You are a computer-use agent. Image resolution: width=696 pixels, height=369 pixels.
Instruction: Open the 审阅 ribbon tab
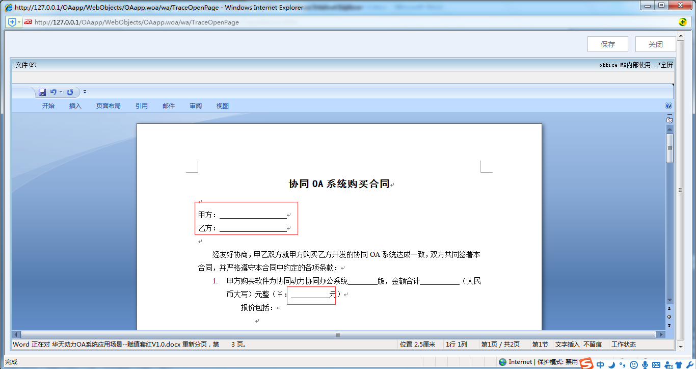point(196,106)
